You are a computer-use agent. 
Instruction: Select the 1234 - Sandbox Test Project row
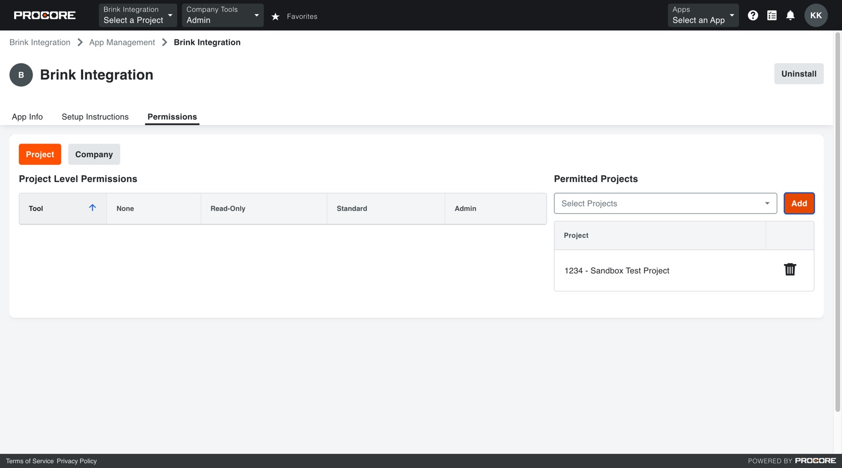point(684,270)
